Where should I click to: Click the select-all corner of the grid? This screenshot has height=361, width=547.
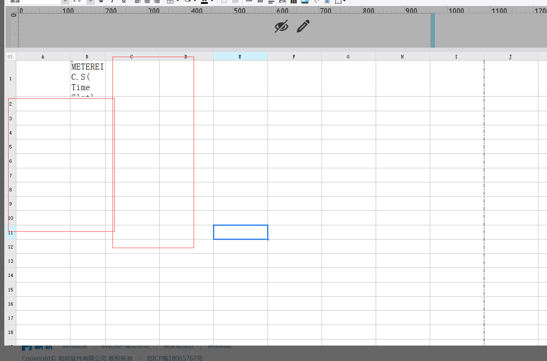click(x=10, y=57)
